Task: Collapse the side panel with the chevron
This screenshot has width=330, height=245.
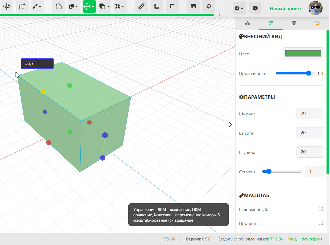Action: click(x=230, y=125)
